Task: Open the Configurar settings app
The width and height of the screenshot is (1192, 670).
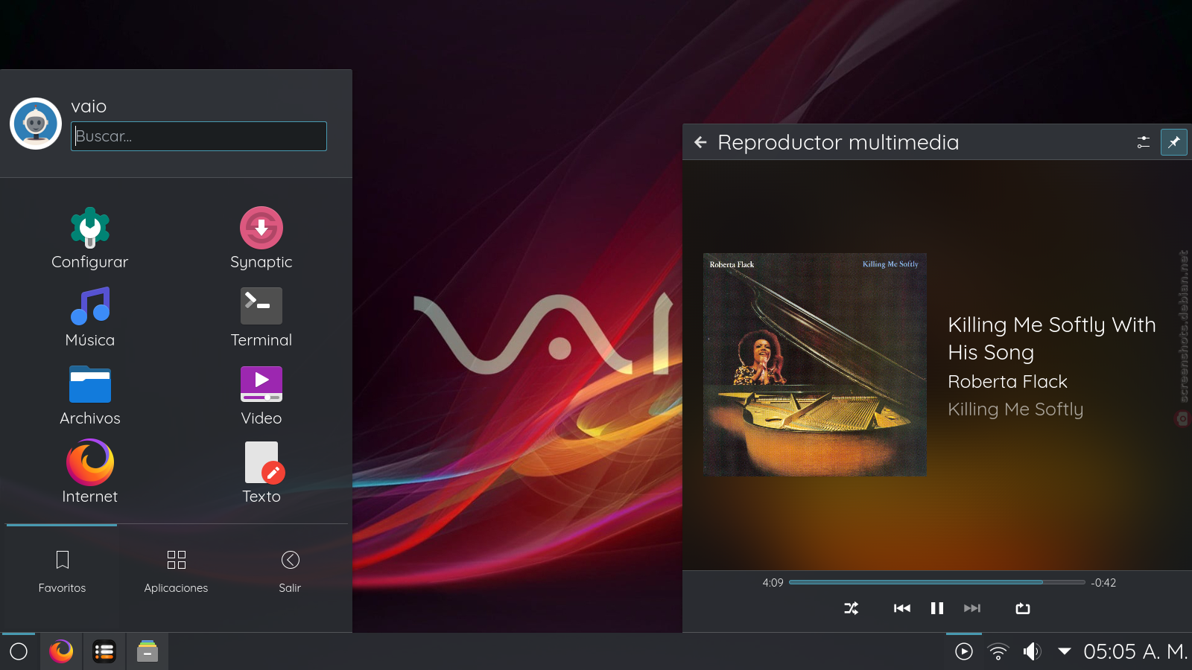Action: (90, 238)
